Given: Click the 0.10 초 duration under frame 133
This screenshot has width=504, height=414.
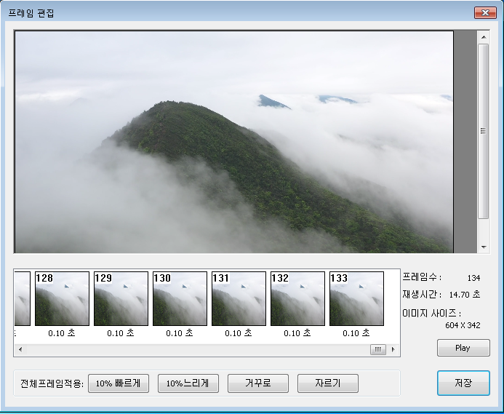Looking at the screenshot, I should click(356, 333).
